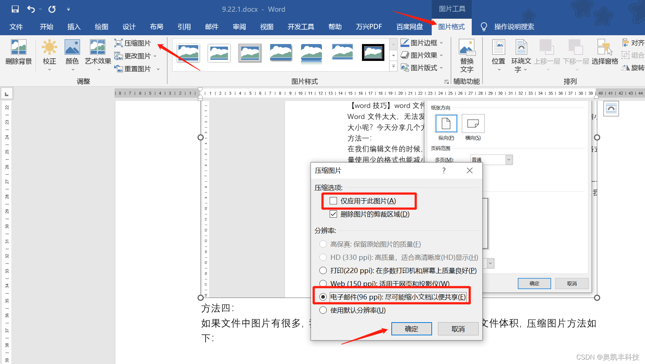Open picture styles dialog launcher
The image size is (645, 364).
coord(447,82)
